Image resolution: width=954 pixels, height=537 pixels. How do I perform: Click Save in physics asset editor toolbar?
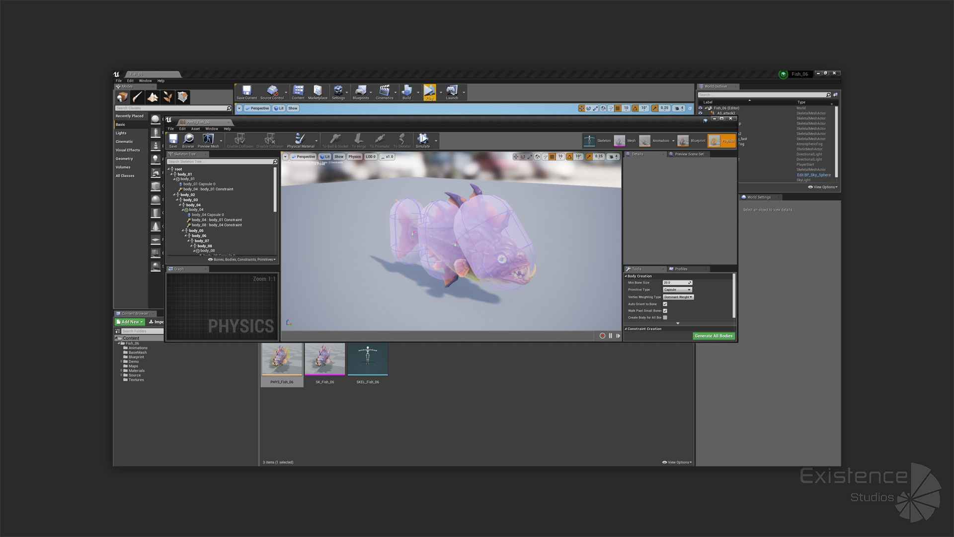click(x=173, y=141)
